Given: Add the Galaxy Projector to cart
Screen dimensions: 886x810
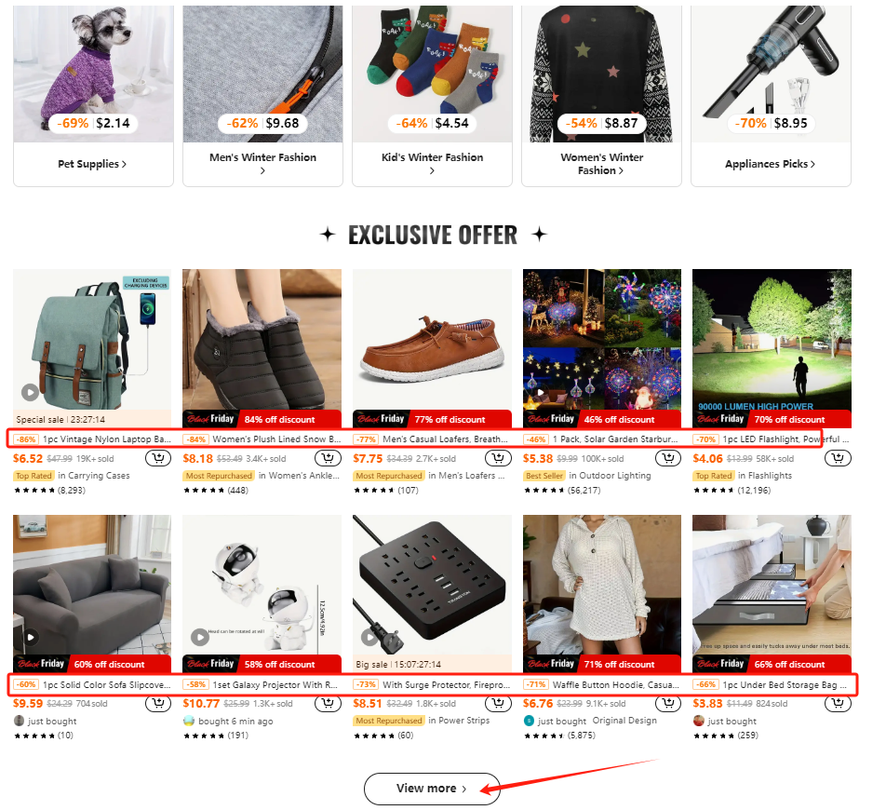Looking at the screenshot, I should click(328, 703).
